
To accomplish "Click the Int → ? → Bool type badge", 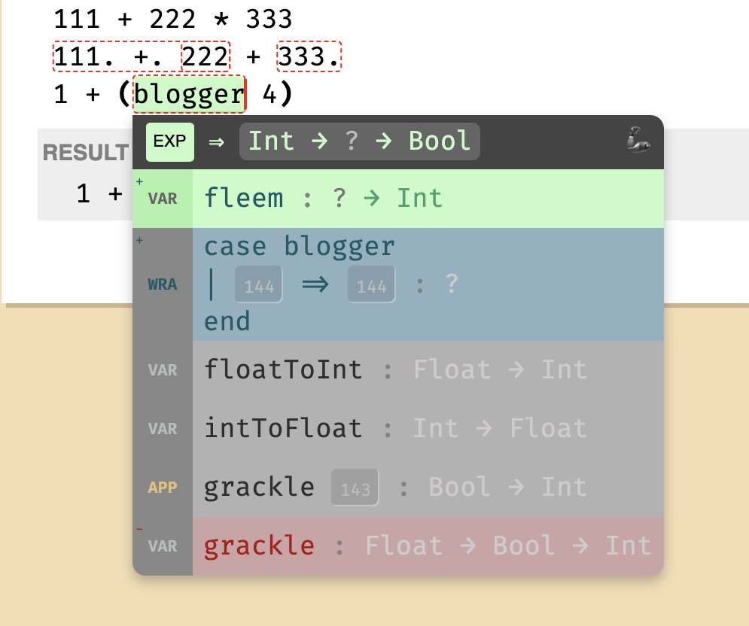I will [359, 141].
